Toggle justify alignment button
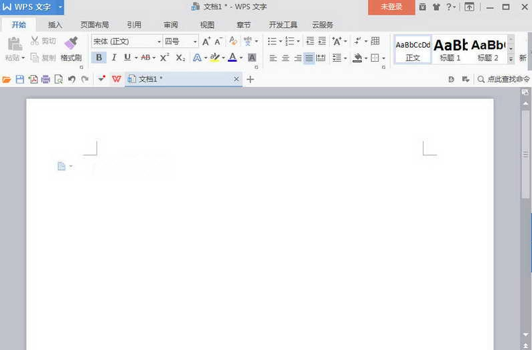 [x=309, y=58]
